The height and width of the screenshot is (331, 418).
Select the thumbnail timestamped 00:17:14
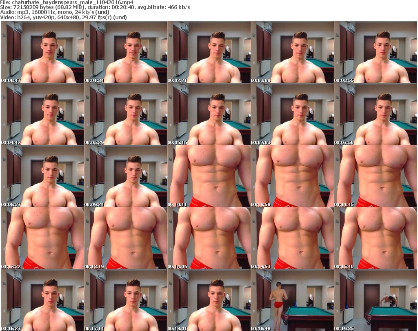(x=126, y=300)
